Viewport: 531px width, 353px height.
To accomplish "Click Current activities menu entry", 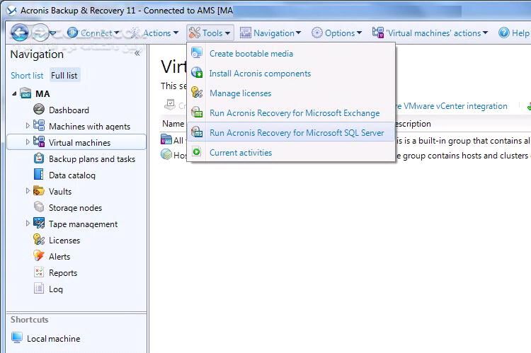I will click(x=240, y=153).
